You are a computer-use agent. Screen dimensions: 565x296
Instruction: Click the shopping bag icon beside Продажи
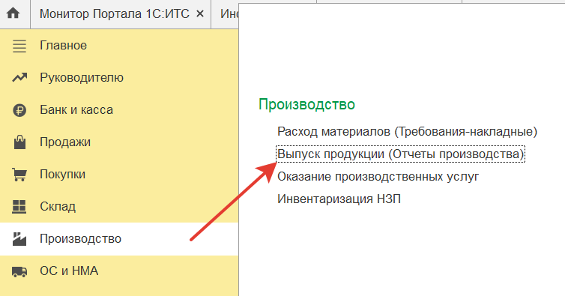pos(19,142)
